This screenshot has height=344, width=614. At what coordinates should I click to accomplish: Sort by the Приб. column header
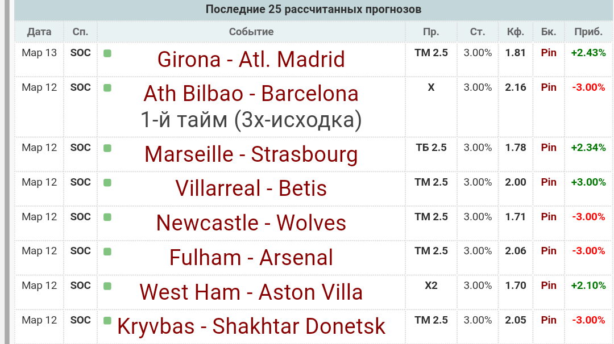click(588, 32)
